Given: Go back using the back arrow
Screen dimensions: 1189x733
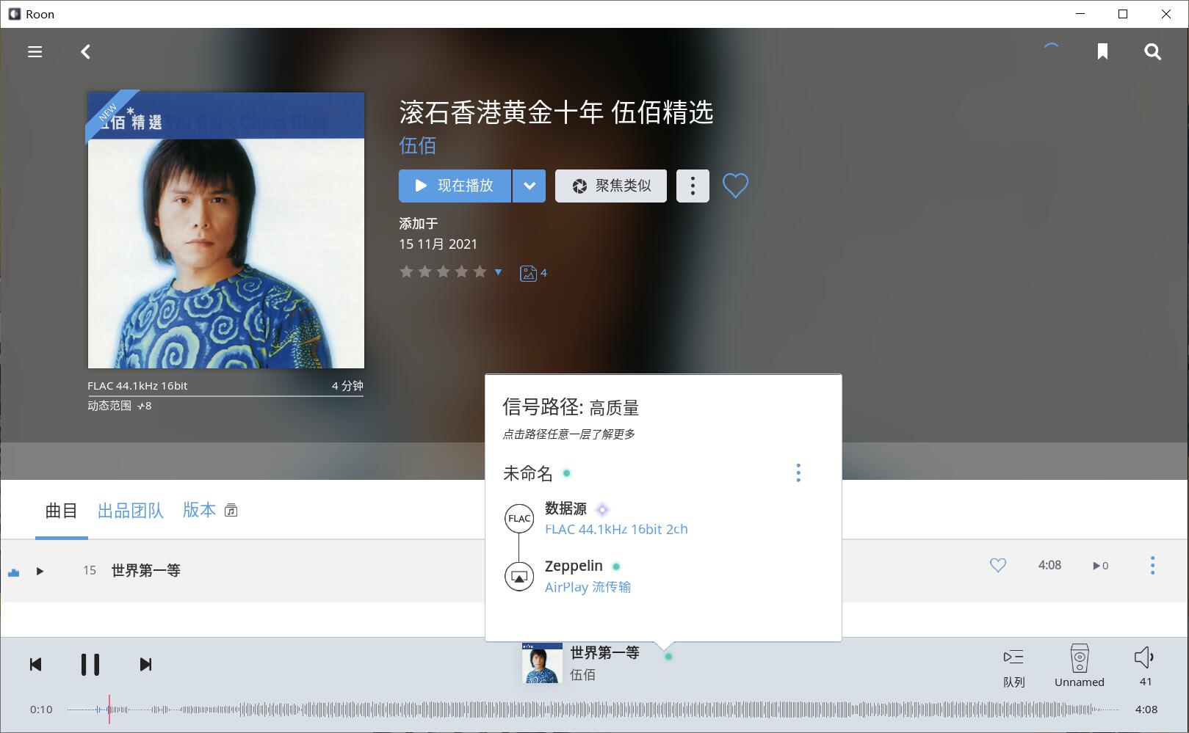Looking at the screenshot, I should (x=86, y=51).
